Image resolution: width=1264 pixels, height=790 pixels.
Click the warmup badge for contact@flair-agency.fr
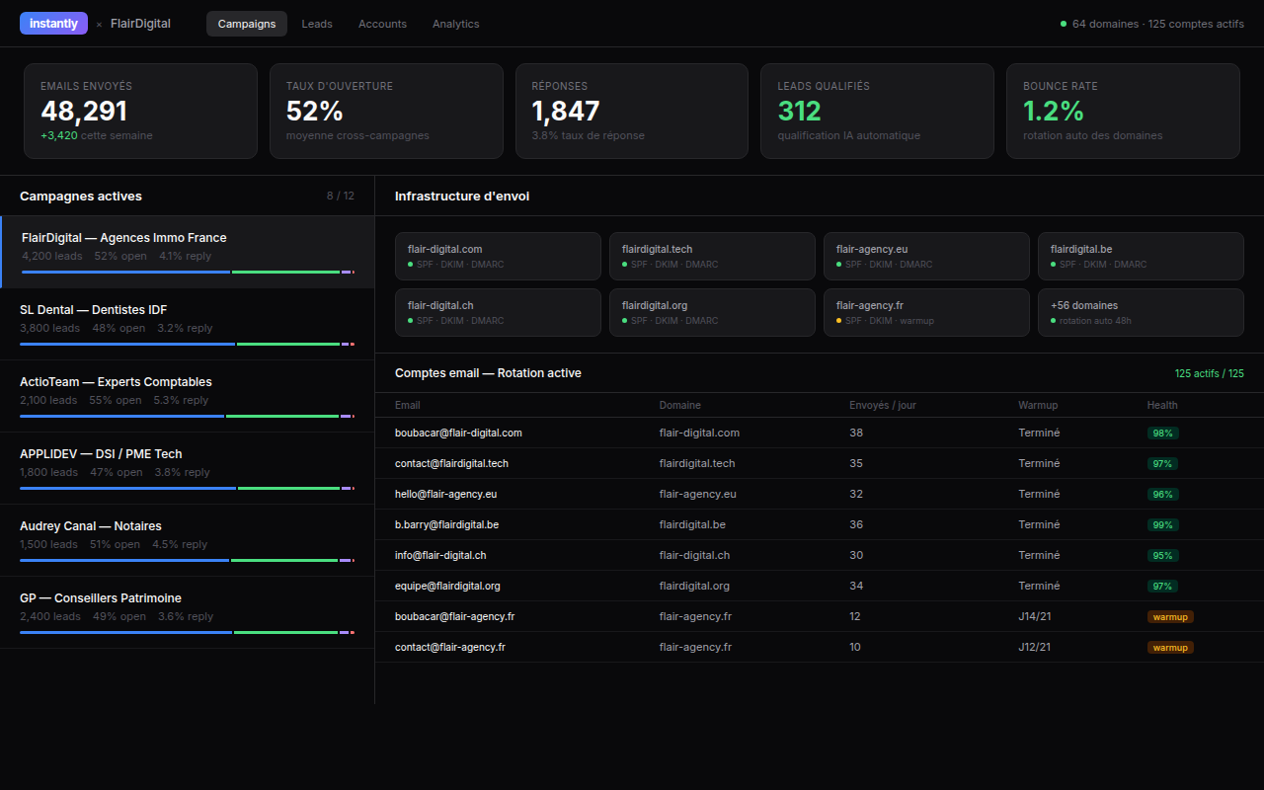pyautogui.click(x=1170, y=648)
